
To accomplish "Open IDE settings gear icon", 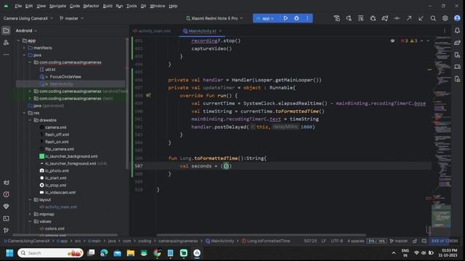I will click(x=445, y=18).
